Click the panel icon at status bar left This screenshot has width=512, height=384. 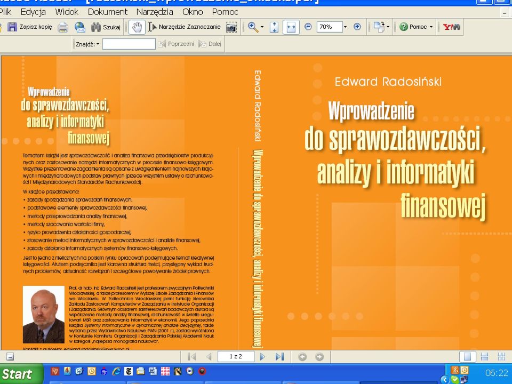click(x=10, y=357)
